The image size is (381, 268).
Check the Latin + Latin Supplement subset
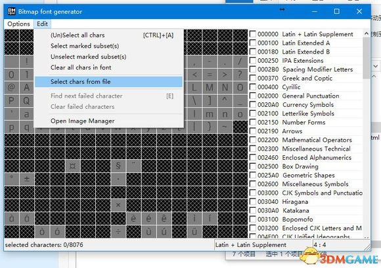click(253, 34)
